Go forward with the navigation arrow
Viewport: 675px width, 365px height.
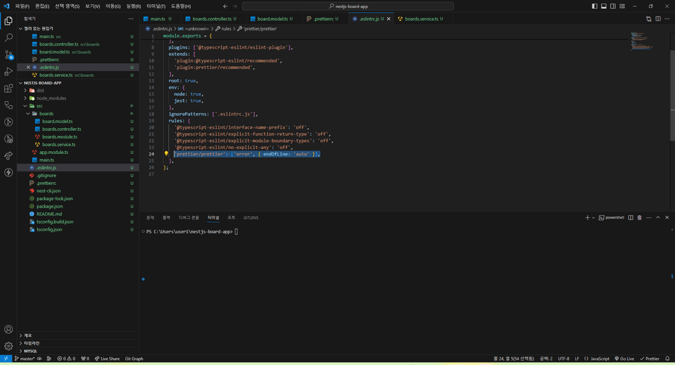tap(235, 6)
